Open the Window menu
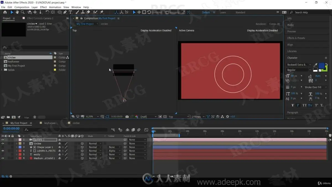The height and width of the screenshot is (187, 332). pyautogui.click(x=76, y=7)
